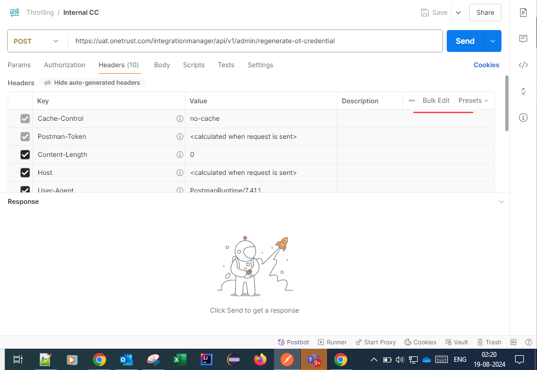Click the Content-Length info icon
This screenshot has width=537, height=370.
(x=179, y=155)
